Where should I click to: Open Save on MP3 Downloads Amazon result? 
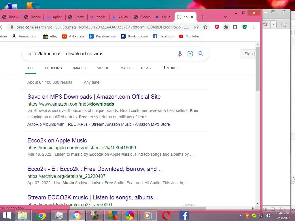point(94,97)
